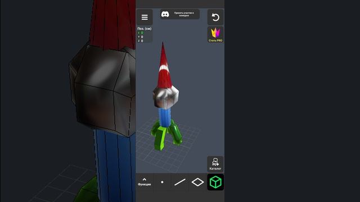
Task: Open the "Каталог" model catalog
Action: (215, 164)
